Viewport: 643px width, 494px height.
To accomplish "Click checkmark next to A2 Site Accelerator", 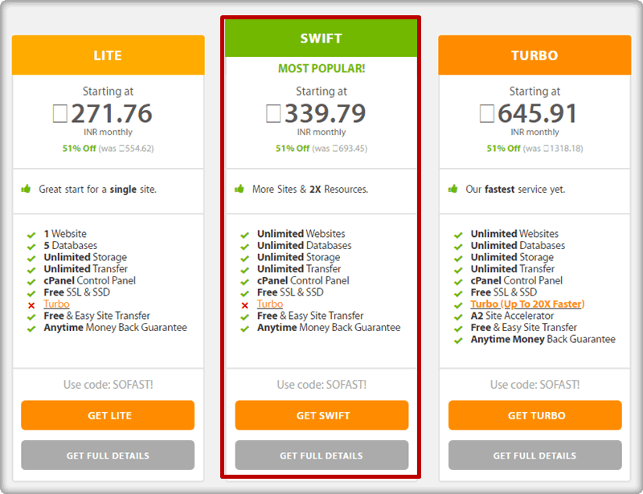I will click(x=458, y=316).
